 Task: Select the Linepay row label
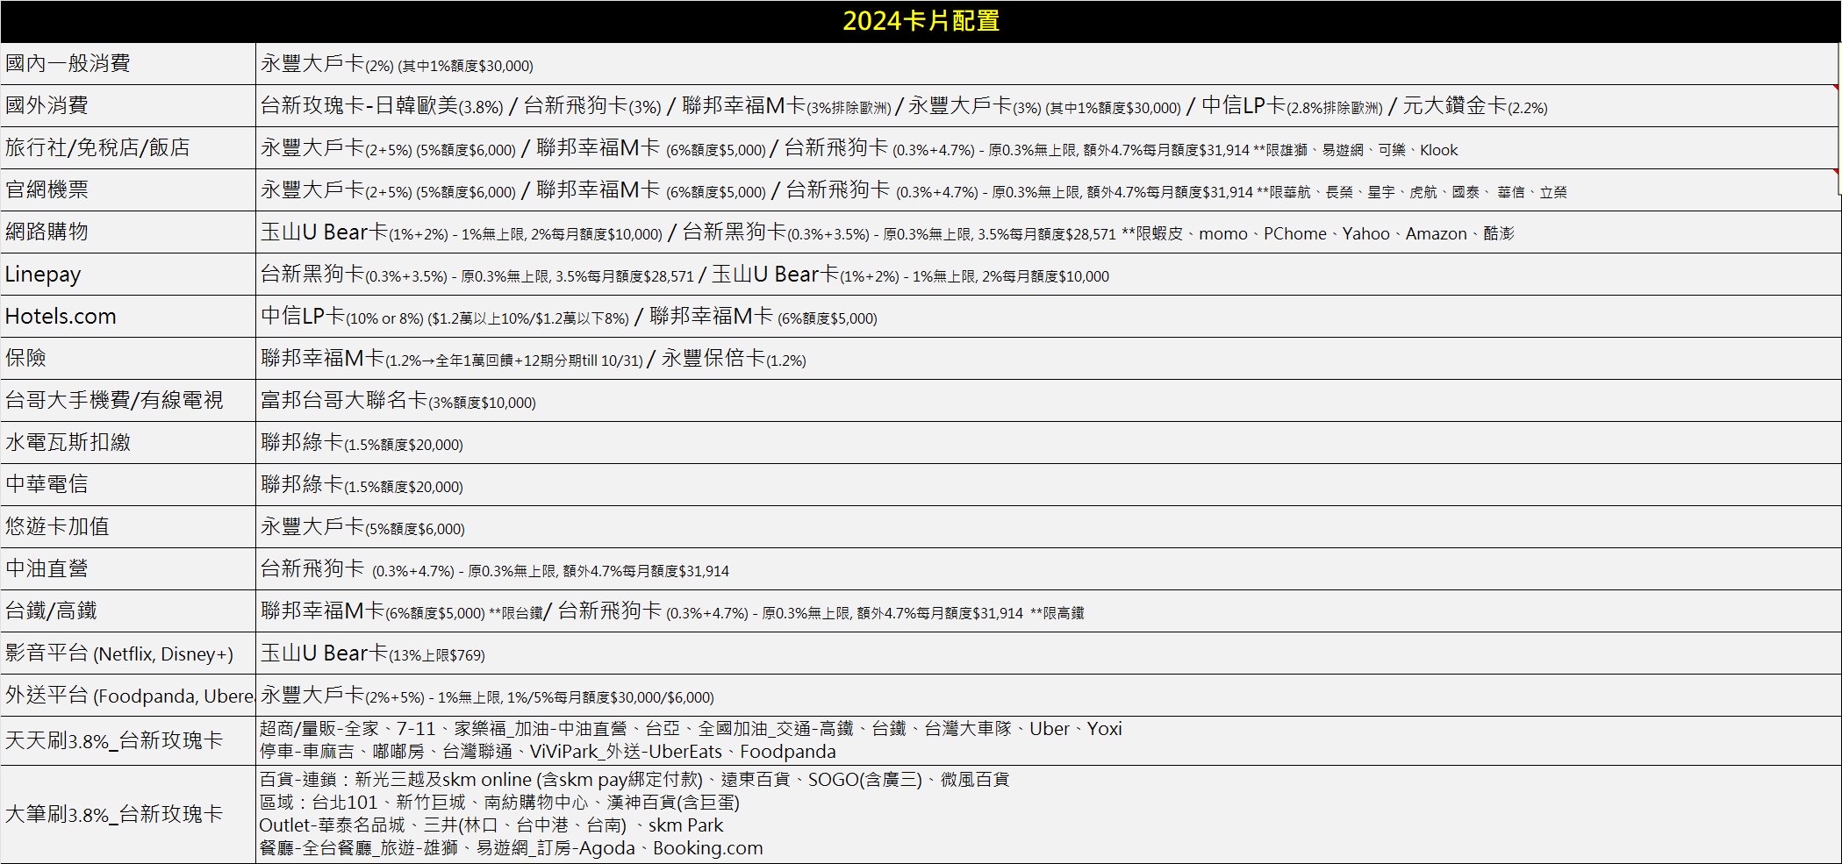click(x=128, y=274)
